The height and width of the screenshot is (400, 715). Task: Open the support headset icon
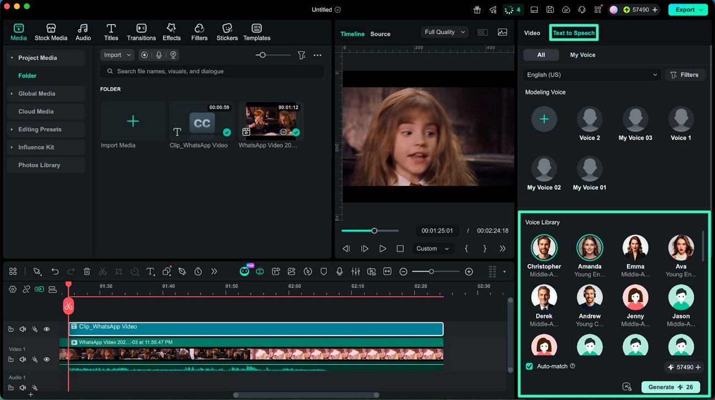coord(582,9)
